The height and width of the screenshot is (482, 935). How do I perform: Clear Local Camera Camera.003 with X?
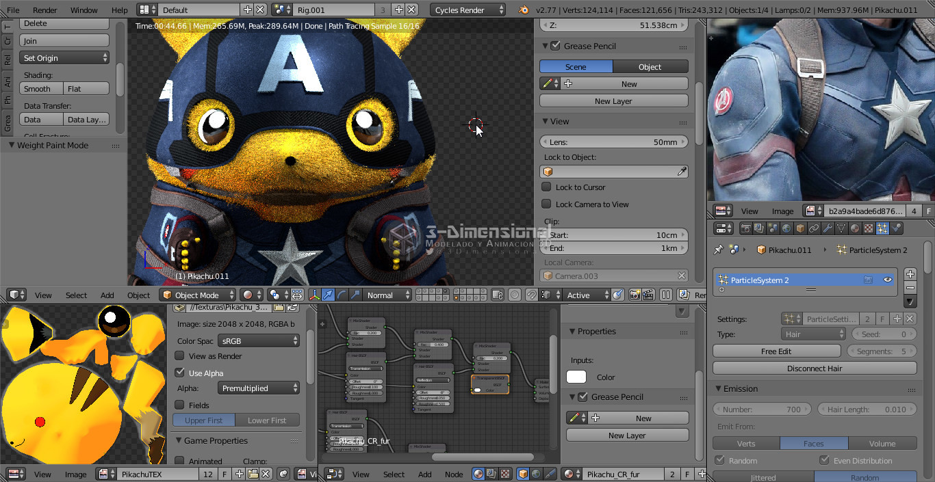coord(682,276)
